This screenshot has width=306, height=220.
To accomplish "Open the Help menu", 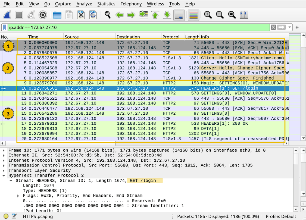I will pyautogui.click(x=190, y=4).
